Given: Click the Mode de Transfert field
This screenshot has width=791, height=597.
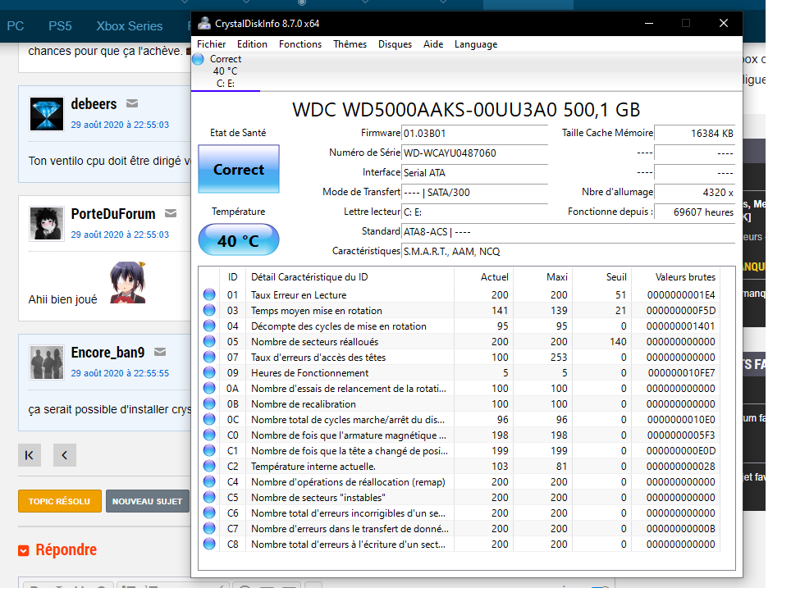Looking at the screenshot, I should pos(475,193).
